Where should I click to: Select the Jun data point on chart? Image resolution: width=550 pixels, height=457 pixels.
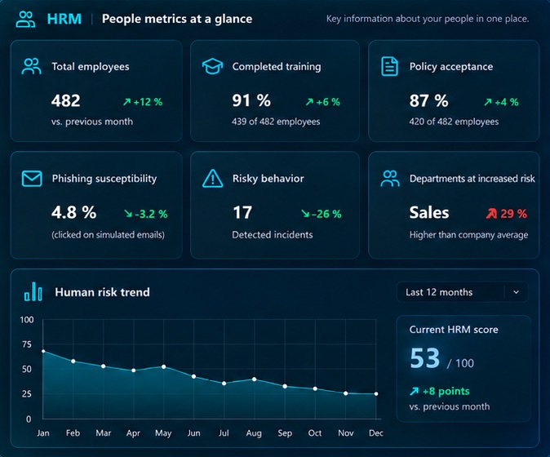(194, 376)
